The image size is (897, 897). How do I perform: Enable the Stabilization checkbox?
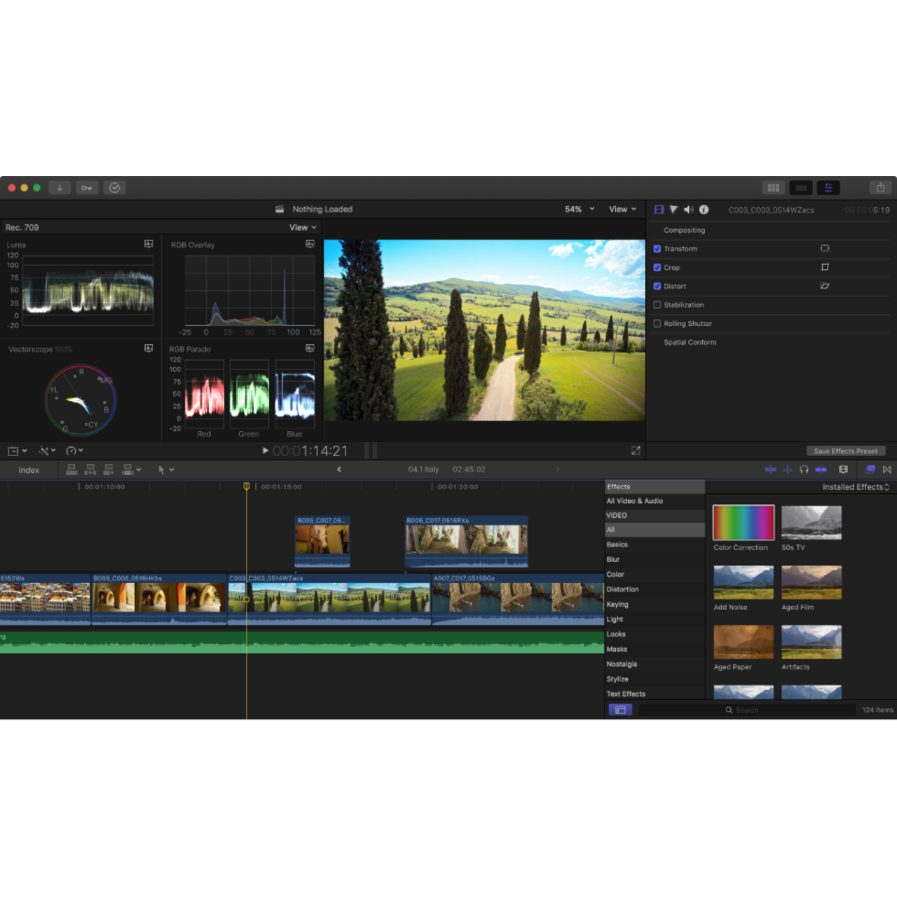657,305
